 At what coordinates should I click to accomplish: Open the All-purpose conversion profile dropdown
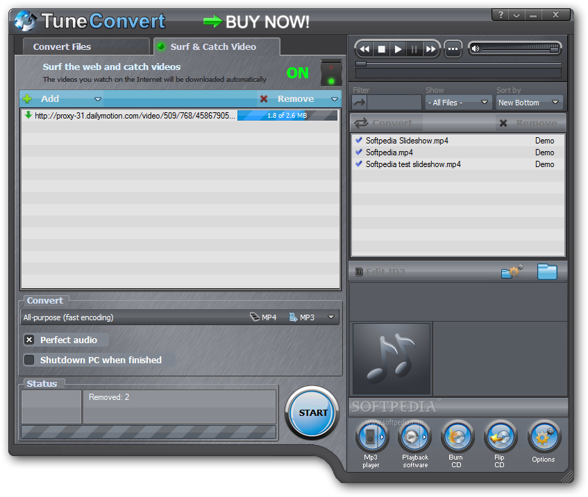180,317
